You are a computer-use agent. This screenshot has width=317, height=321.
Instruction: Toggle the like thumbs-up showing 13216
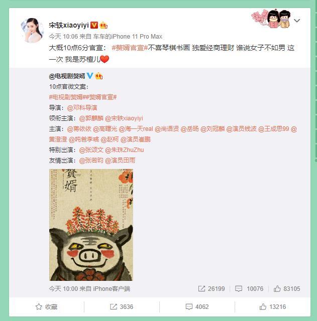pos(272,306)
